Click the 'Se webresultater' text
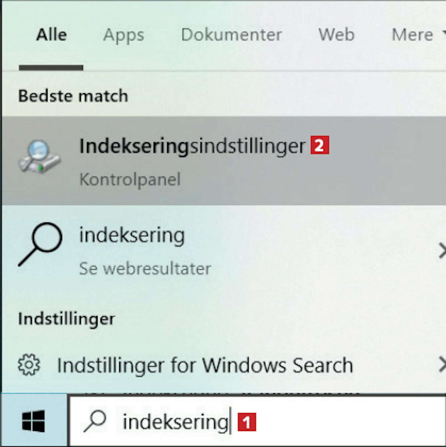Screen dimensions: 446x447 [145, 269]
